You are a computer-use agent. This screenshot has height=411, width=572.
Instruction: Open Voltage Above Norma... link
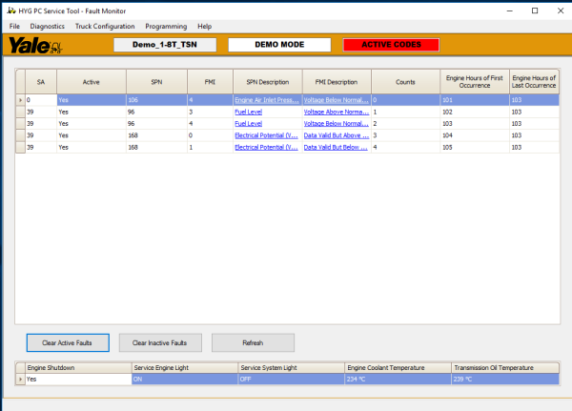pyautogui.click(x=337, y=113)
